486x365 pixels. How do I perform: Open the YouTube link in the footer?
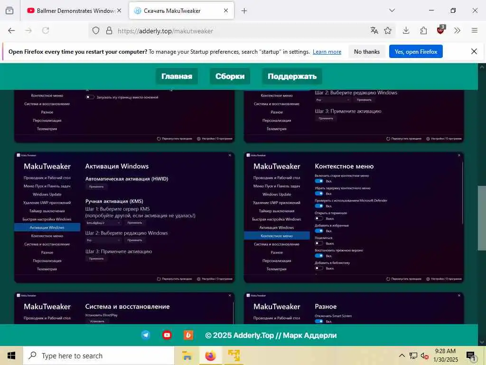(x=167, y=335)
